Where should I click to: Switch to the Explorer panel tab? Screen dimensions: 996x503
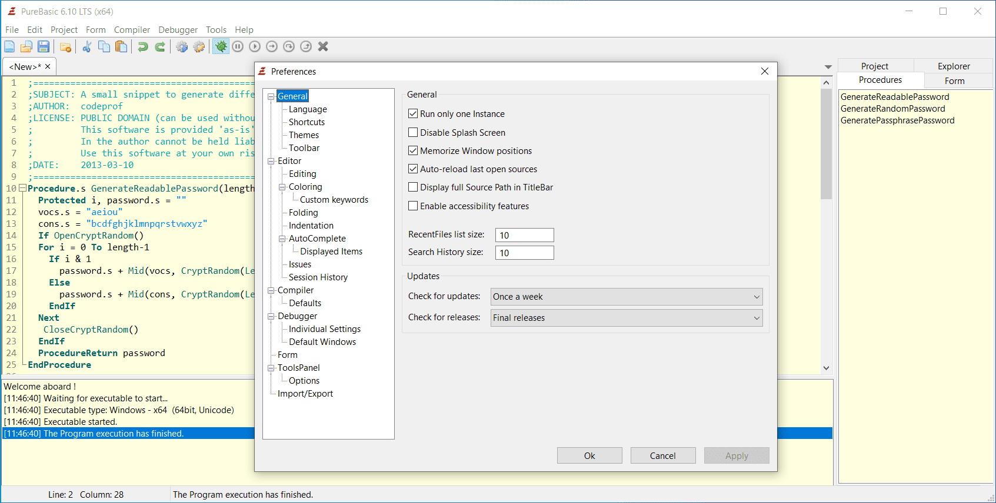point(954,66)
